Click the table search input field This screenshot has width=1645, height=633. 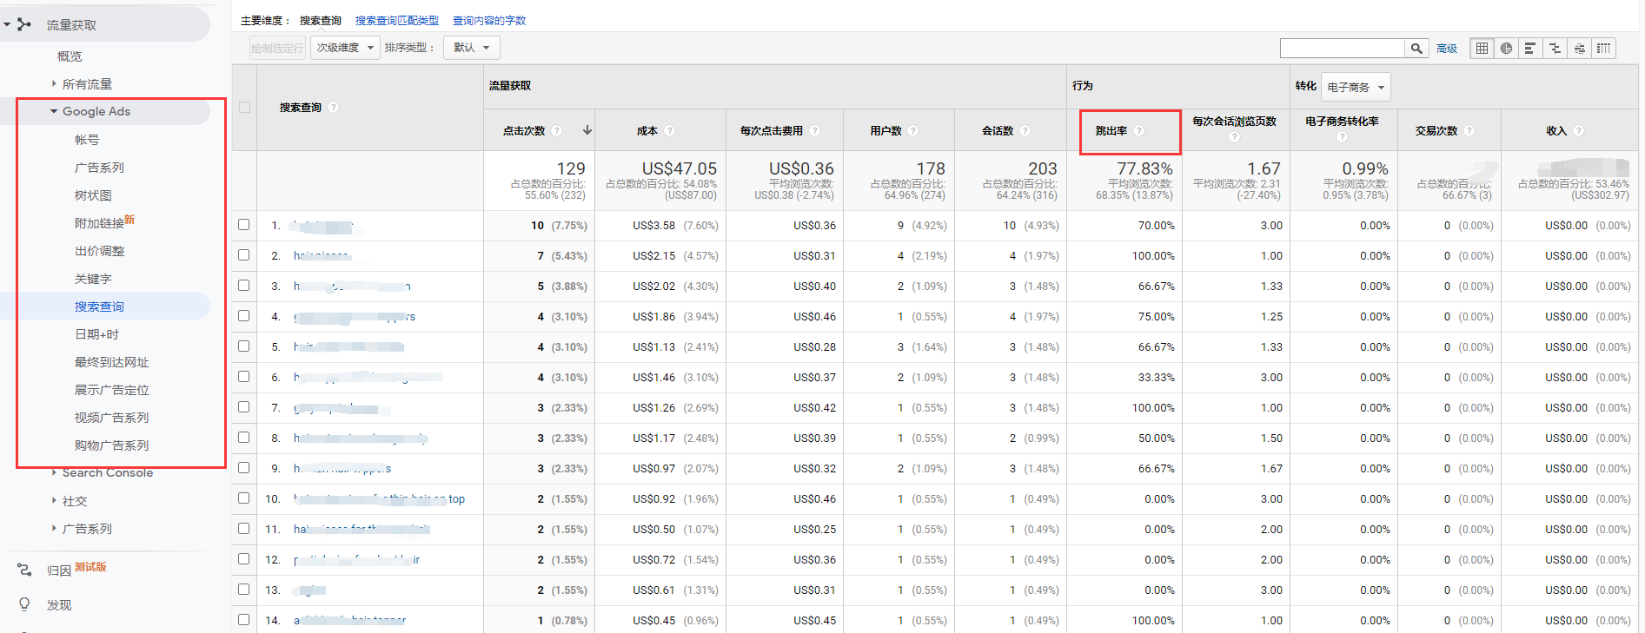1343,49
